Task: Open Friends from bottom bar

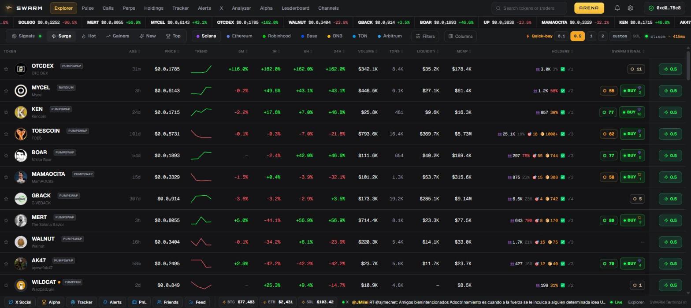Action: (x=167, y=302)
